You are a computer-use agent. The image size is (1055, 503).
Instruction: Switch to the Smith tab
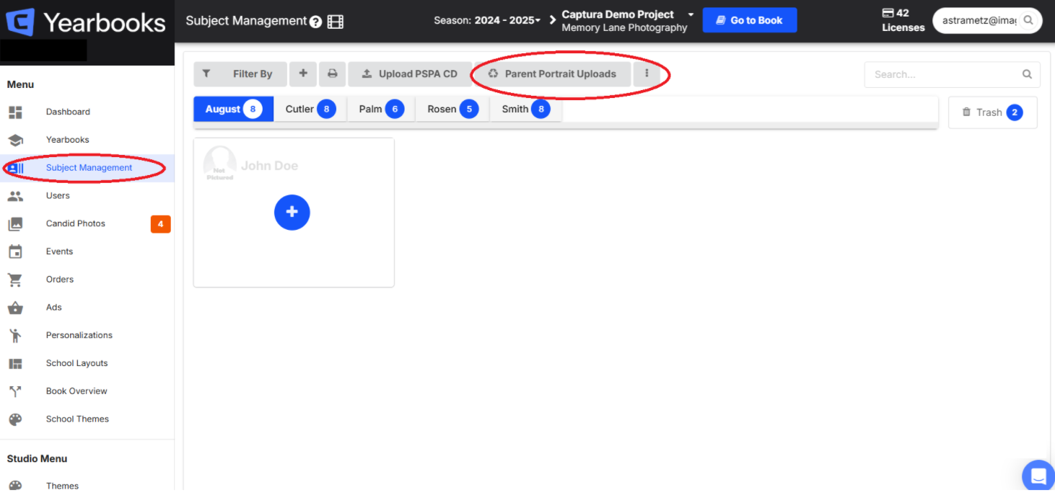click(526, 110)
